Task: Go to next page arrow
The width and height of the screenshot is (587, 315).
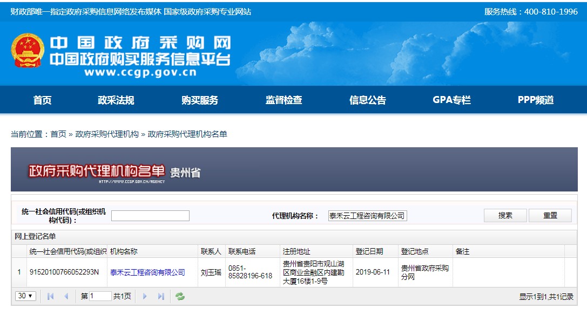Action: (145, 296)
